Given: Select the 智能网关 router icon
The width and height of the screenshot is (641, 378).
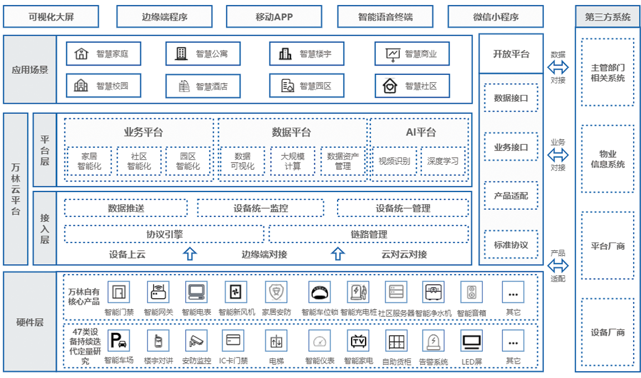Looking at the screenshot, I should pos(158,293).
